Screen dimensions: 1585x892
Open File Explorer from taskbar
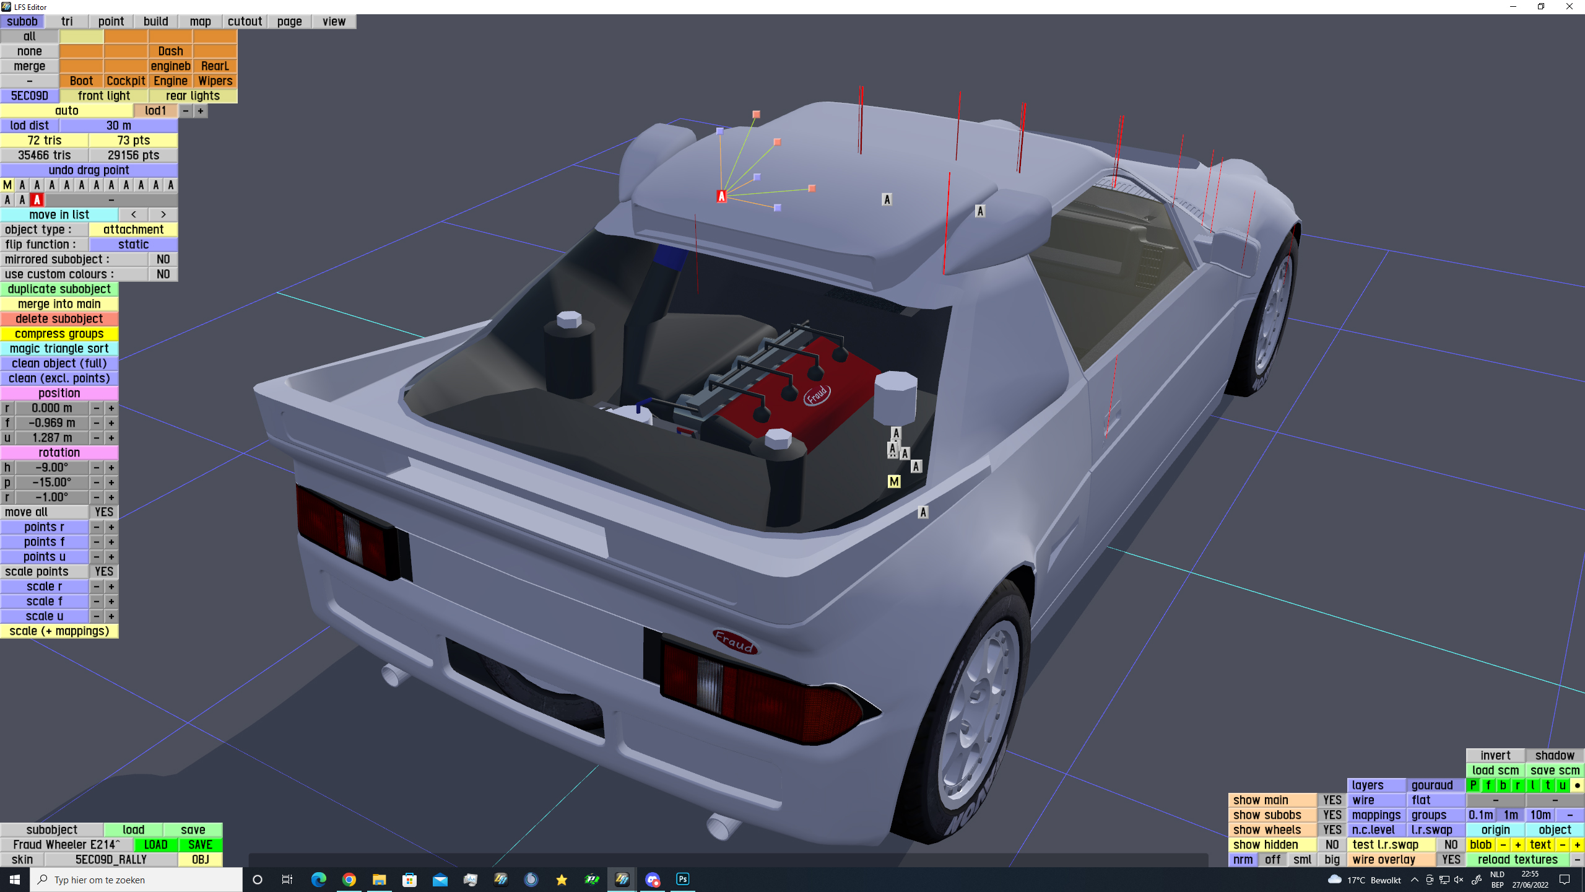point(379,879)
